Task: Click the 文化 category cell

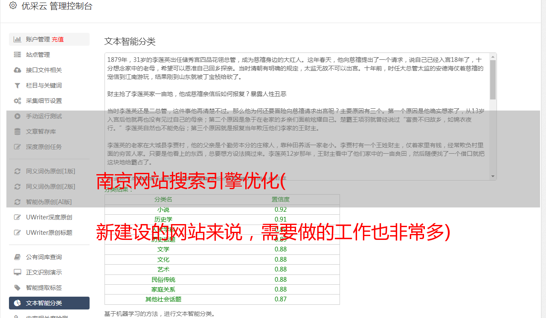Action: click(x=163, y=260)
